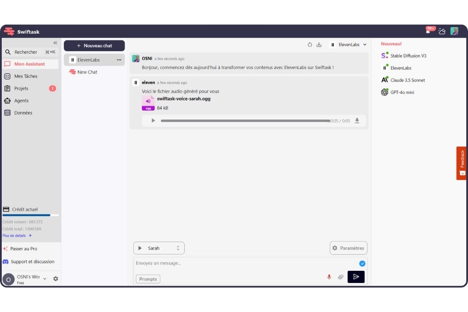Expand the OSNI's workspace switcher chevron
Image resolution: width=468 pixels, height=312 pixels.
(45, 279)
